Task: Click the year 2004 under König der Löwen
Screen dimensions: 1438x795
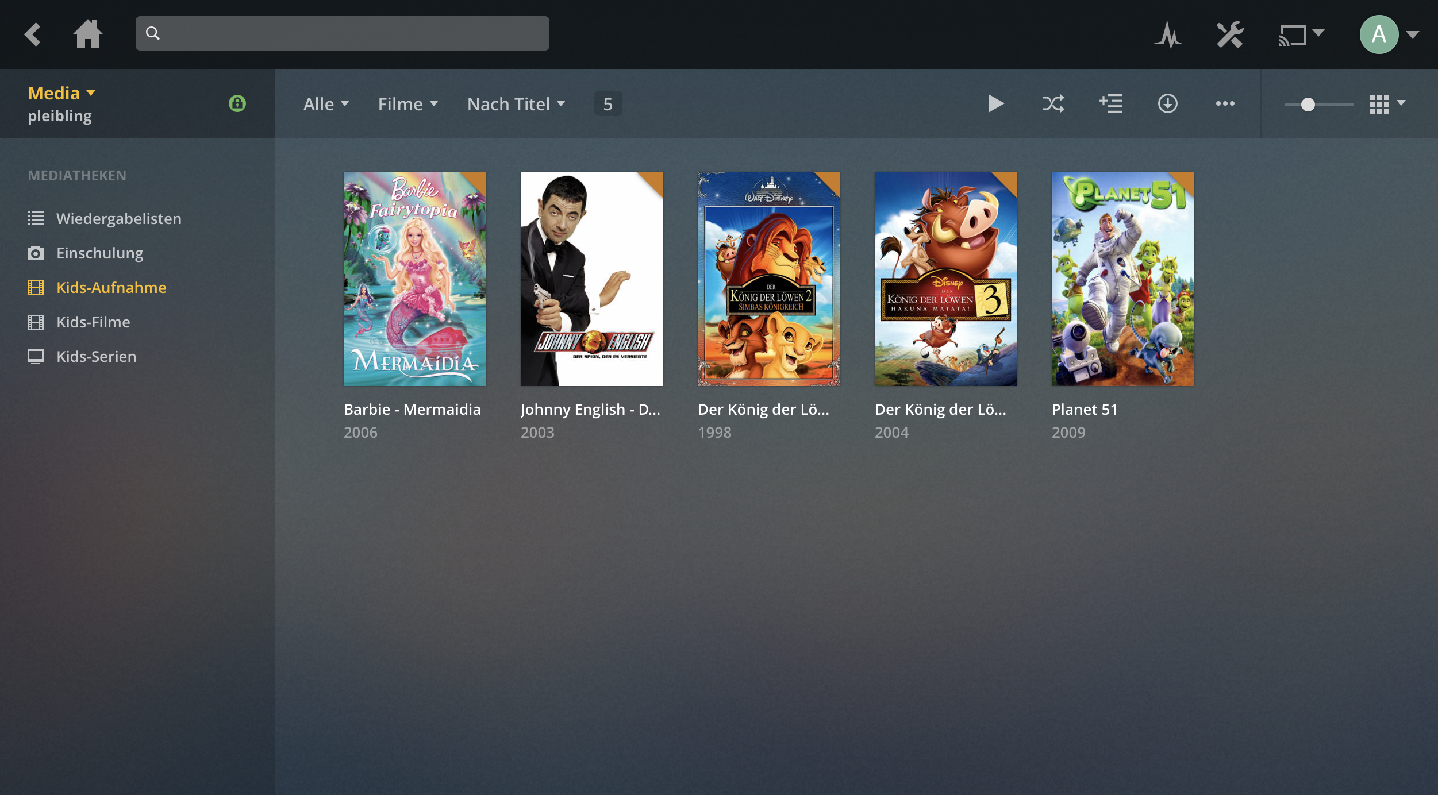Action: click(x=891, y=433)
